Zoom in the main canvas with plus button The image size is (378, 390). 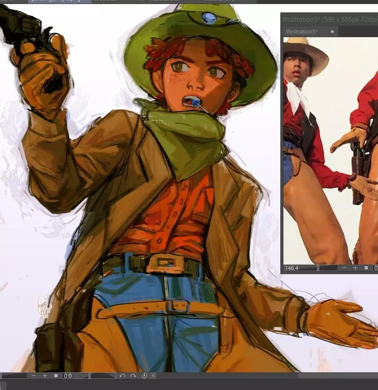tap(45, 376)
